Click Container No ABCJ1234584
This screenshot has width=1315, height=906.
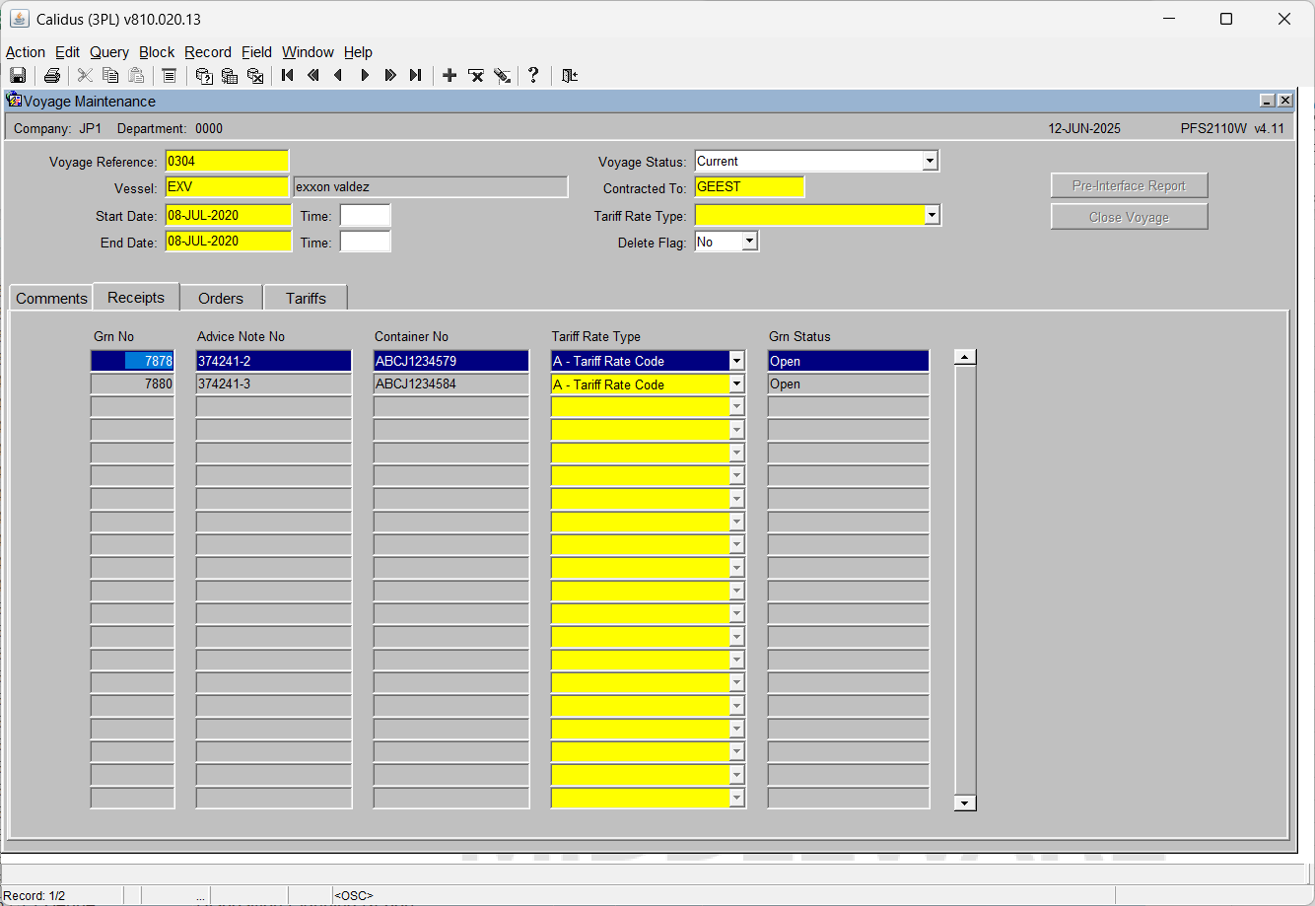pyautogui.click(x=450, y=383)
